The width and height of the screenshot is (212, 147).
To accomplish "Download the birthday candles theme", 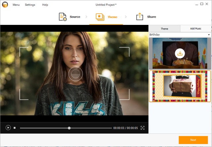I will [x=180, y=53].
